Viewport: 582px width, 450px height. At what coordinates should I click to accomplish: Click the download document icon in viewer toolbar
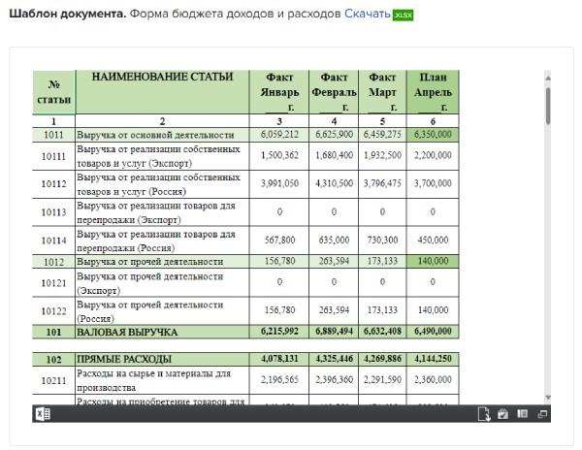tap(484, 414)
